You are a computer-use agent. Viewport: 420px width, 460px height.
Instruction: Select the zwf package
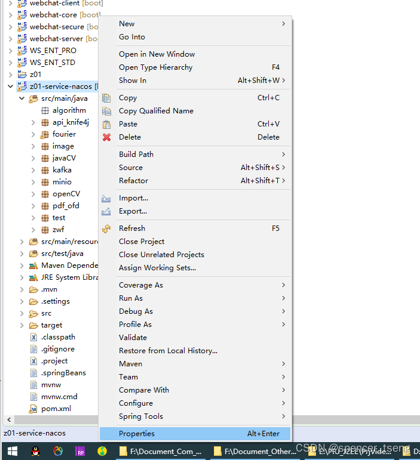click(x=58, y=230)
